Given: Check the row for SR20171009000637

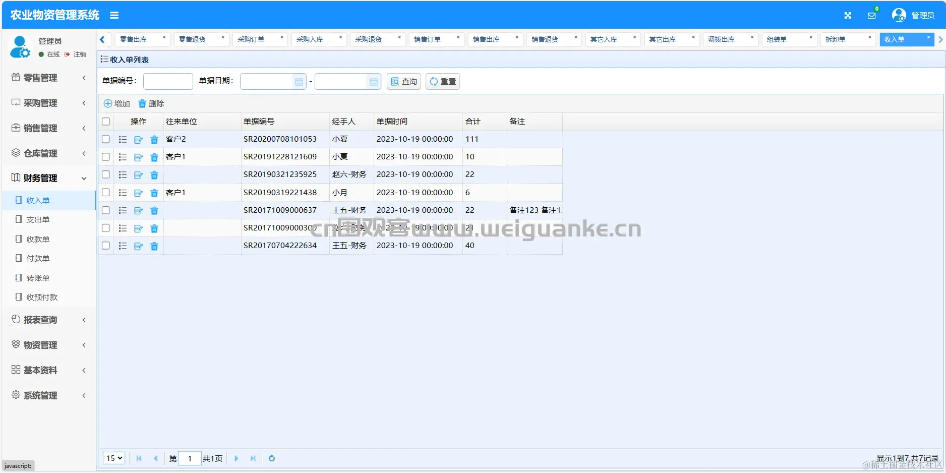Looking at the screenshot, I should pyautogui.click(x=106, y=210).
